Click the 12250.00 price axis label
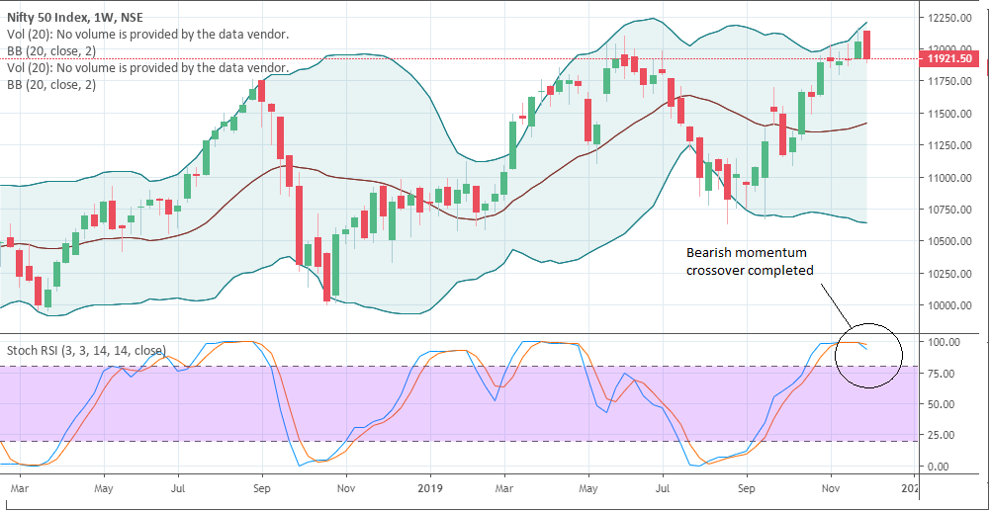The height and width of the screenshot is (511, 991). point(949,18)
